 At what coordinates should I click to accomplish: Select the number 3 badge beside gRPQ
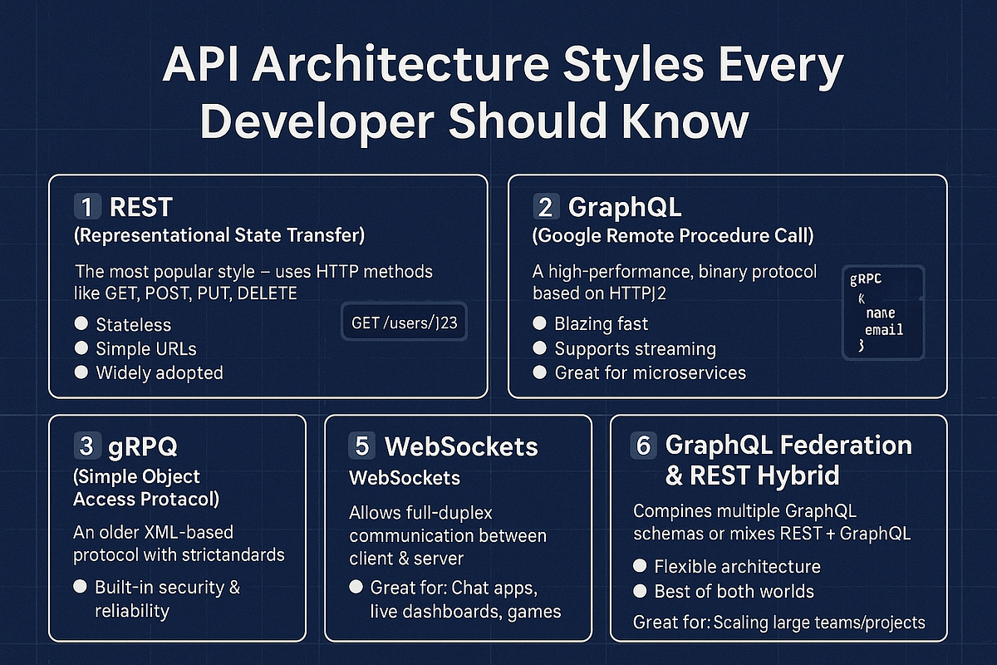click(x=88, y=446)
